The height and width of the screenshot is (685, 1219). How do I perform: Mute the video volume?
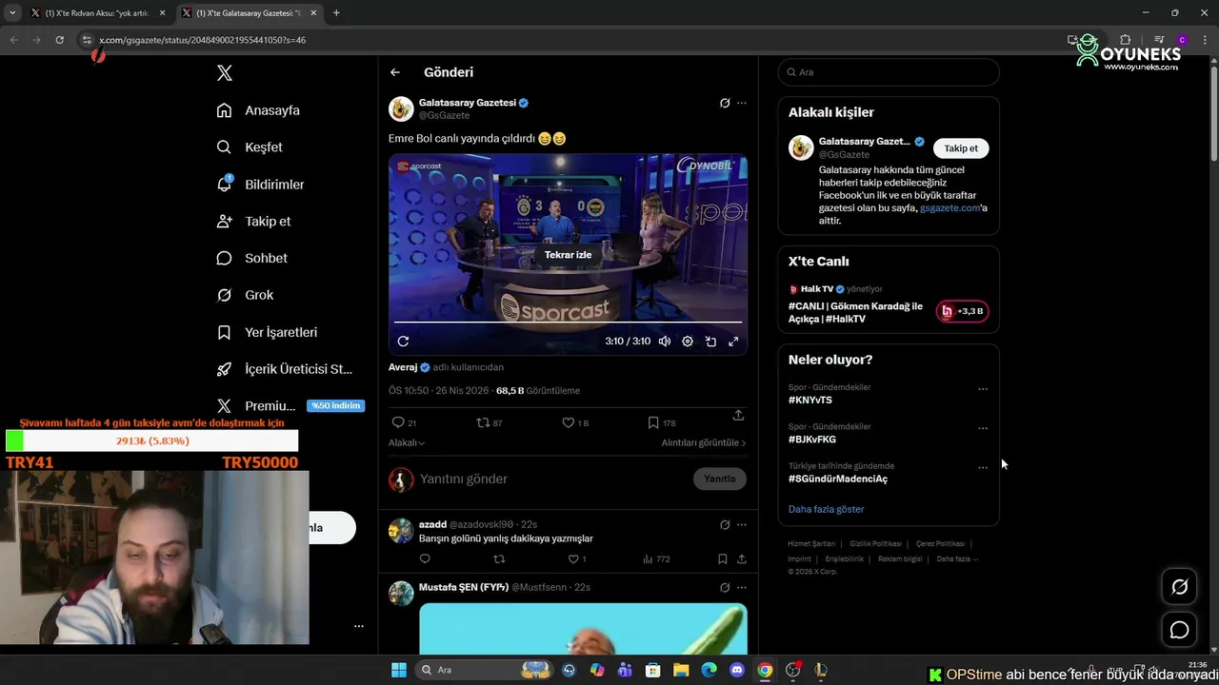[x=665, y=341]
